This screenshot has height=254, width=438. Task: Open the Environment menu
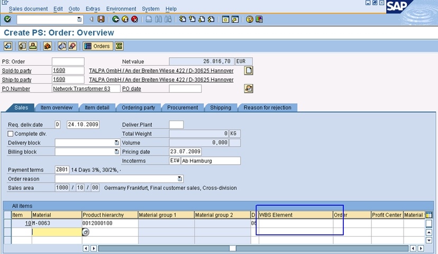click(121, 9)
